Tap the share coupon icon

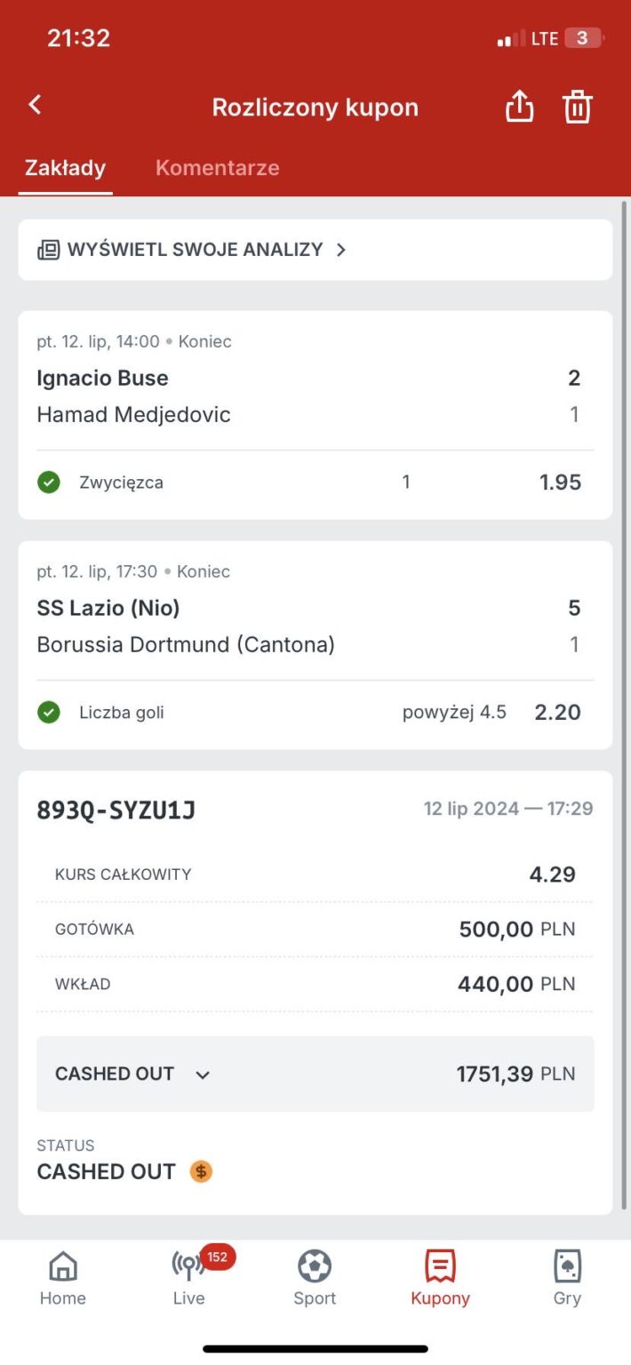pyautogui.click(x=519, y=108)
